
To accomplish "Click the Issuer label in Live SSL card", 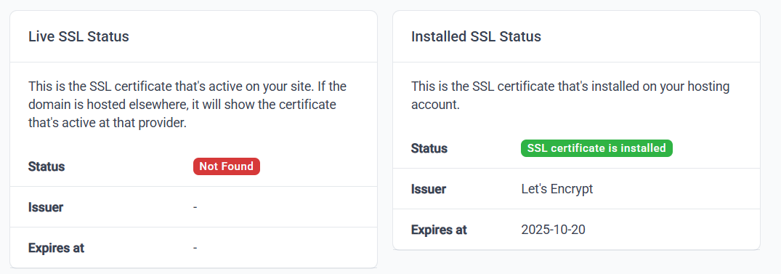I will click(46, 207).
